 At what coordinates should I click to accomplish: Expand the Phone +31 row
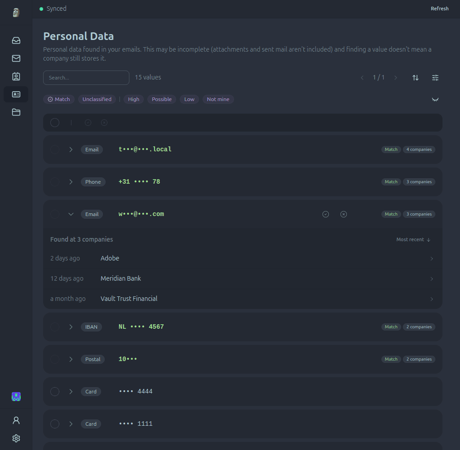click(x=71, y=182)
